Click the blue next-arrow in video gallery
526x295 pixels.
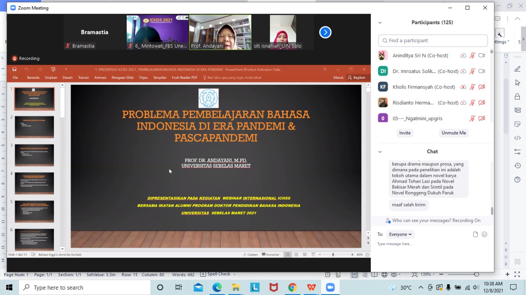pos(325,32)
